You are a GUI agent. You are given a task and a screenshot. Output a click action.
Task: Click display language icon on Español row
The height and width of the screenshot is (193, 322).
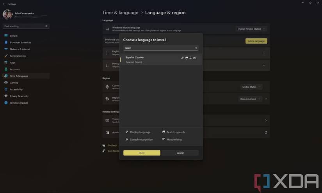point(182,58)
